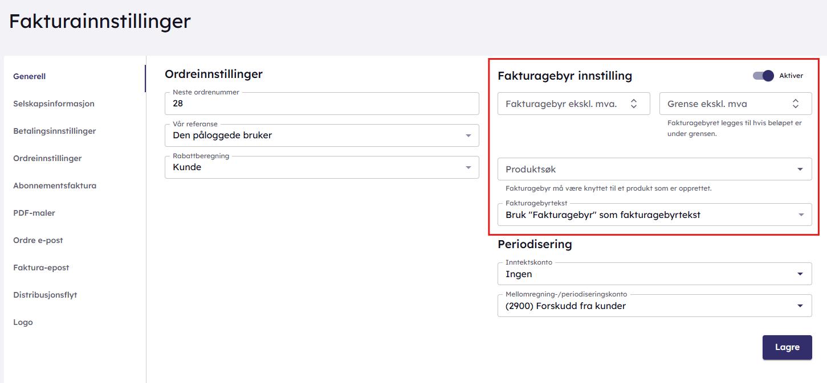The image size is (827, 383).
Task: Open Distribusjonsflyt settings
Action: coord(45,295)
